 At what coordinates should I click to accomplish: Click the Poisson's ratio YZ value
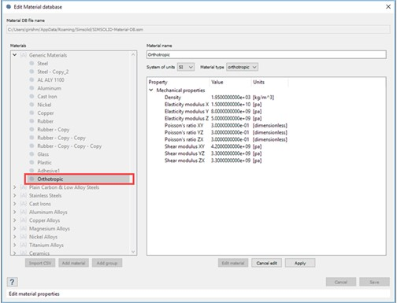[x=230, y=132]
